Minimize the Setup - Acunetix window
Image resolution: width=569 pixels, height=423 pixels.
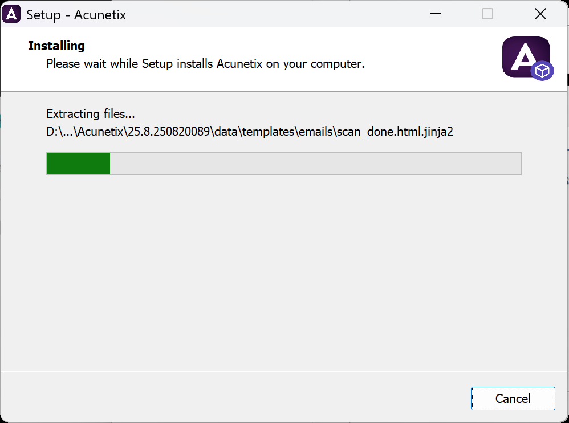(x=435, y=14)
